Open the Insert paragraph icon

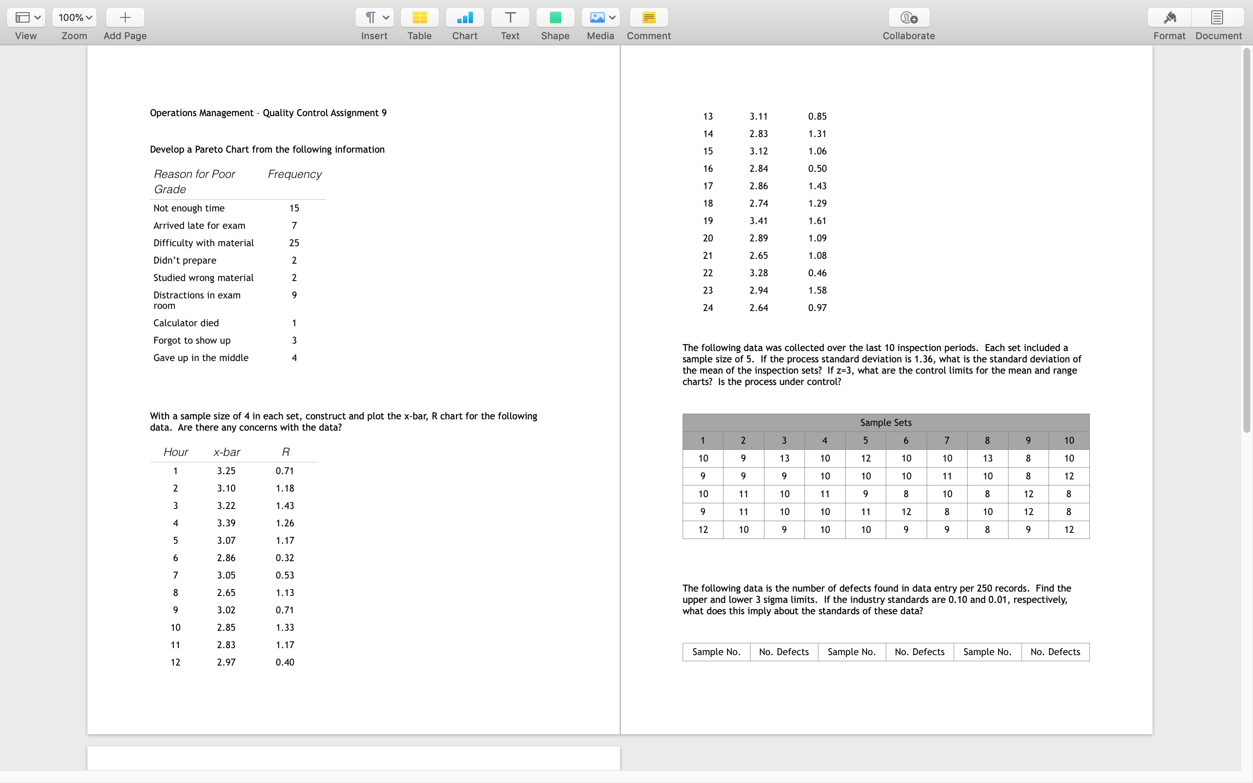point(370,17)
